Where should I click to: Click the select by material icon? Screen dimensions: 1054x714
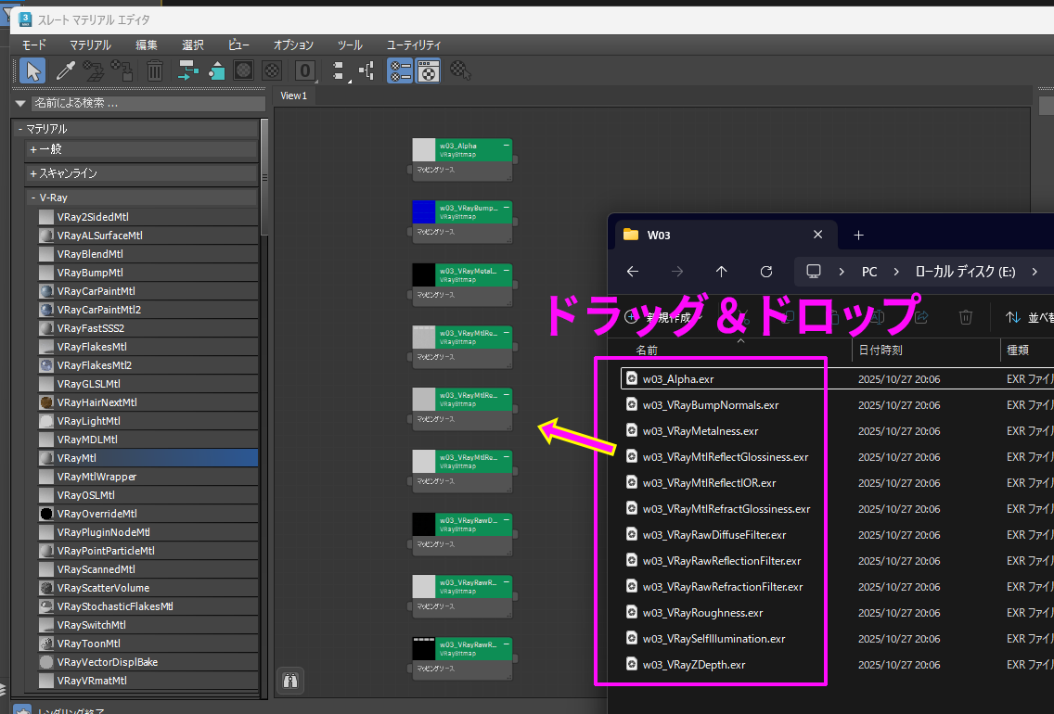[x=461, y=70]
